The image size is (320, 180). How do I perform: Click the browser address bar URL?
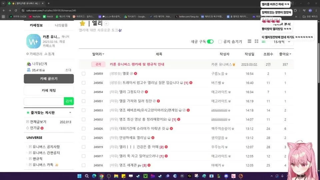click(x=51, y=10)
